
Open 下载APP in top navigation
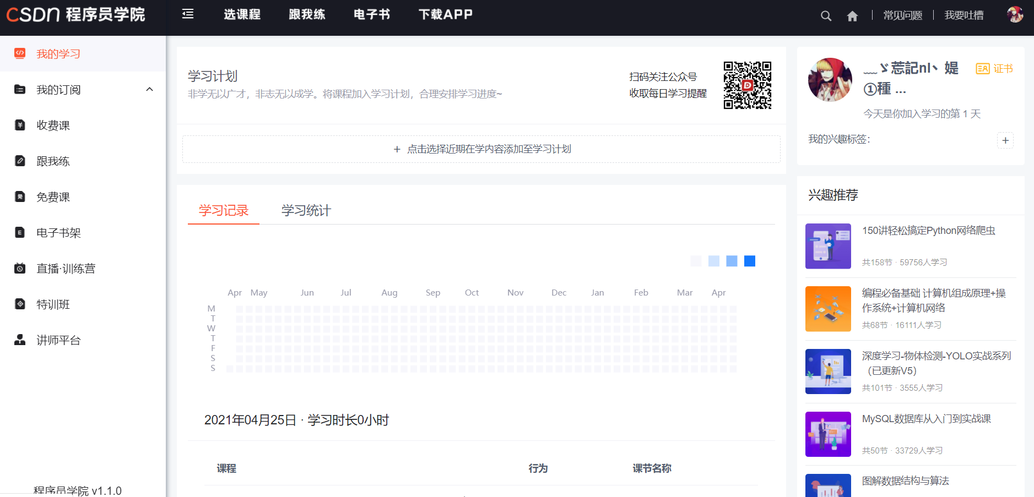point(446,14)
